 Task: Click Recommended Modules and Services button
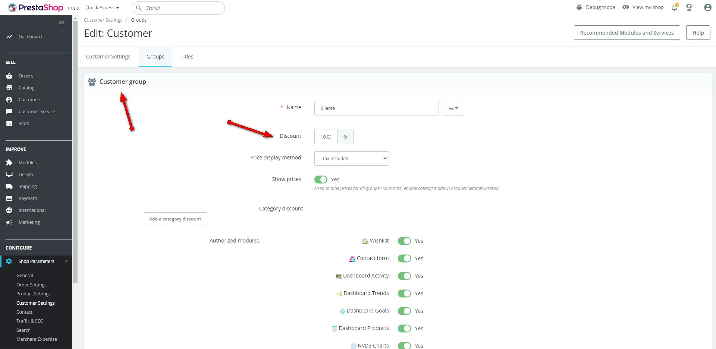(x=627, y=33)
